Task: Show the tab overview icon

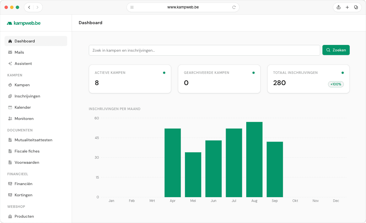Action: tap(356, 7)
